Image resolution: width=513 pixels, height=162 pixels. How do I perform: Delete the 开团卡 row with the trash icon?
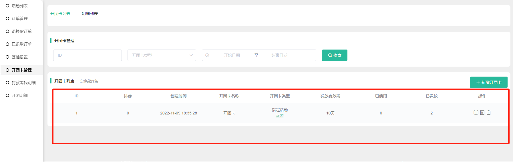click(x=488, y=113)
